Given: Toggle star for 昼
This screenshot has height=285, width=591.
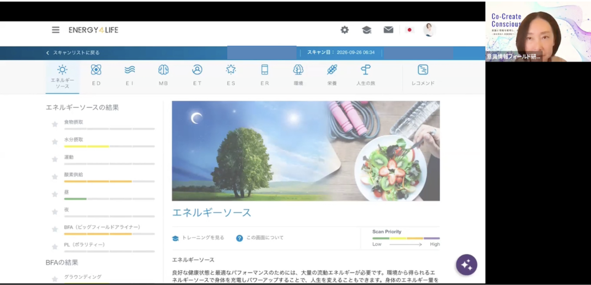Looking at the screenshot, I should tap(55, 194).
